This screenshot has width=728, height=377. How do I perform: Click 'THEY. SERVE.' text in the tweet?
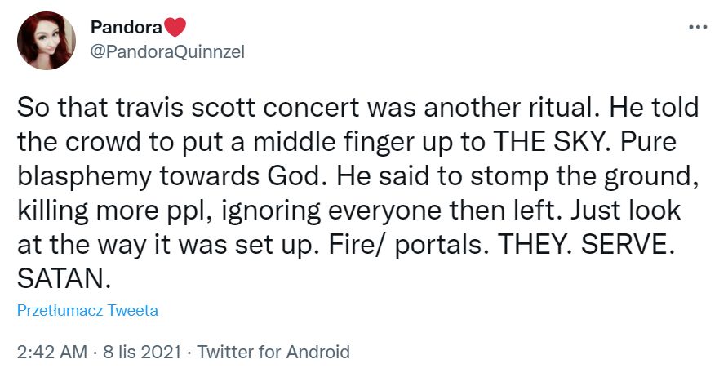click(585, 245)
